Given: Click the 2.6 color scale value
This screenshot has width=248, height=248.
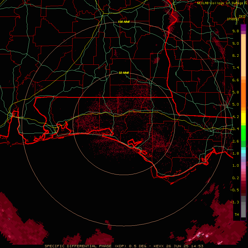Looking at the screenshot, I should tap(236, 141).
